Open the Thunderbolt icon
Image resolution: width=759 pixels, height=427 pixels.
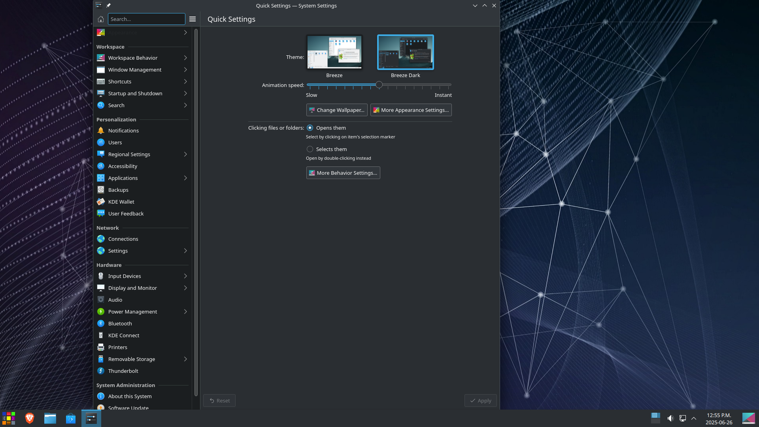tap(101, 371)
